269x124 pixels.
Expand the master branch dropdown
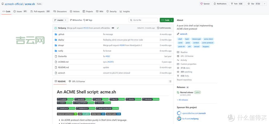coord(60,20)
